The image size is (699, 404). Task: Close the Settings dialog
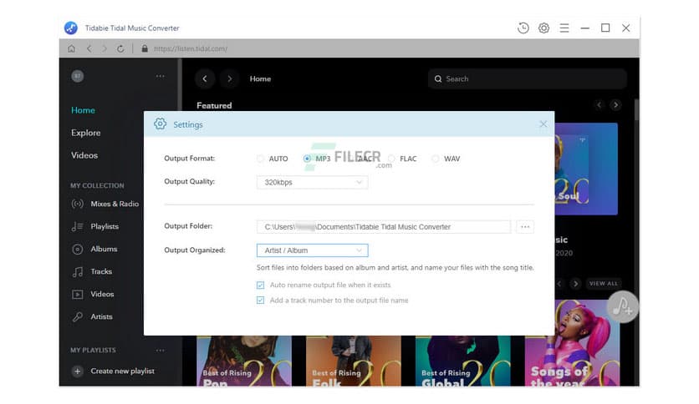(x=543, y=124)
